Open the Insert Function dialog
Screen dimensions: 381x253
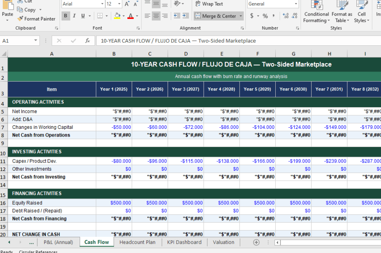(x=88, y=41)
